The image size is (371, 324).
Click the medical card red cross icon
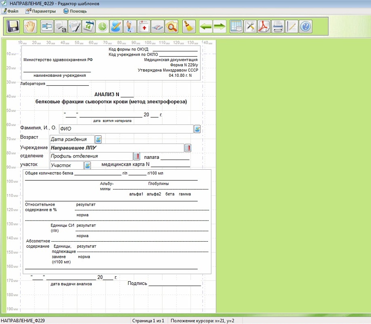tap(143, 27)
